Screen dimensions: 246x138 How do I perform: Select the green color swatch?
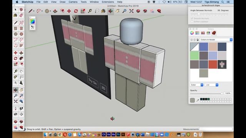click(x=194, y=56)
